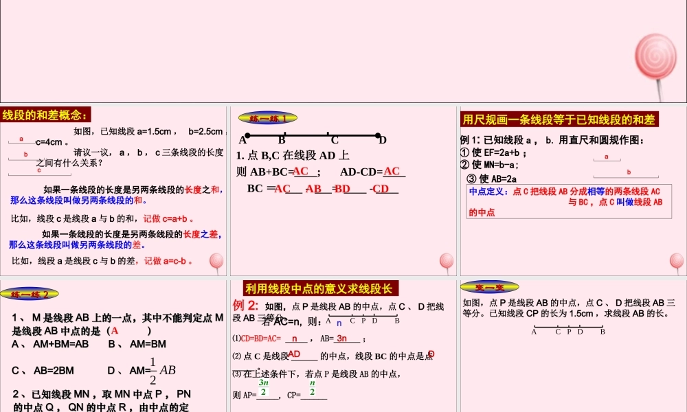
Task: Click the line ② 使 MN=b-a
Action: click(x=490, y=165)
